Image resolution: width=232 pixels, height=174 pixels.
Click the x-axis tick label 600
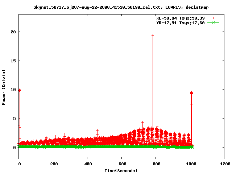[123, 164]
